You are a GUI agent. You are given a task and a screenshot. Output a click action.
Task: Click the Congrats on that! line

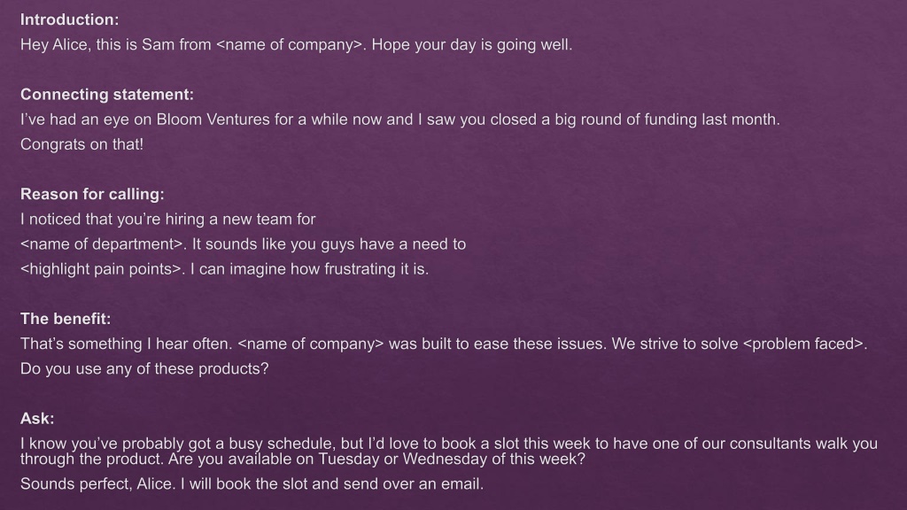(81, 144)
